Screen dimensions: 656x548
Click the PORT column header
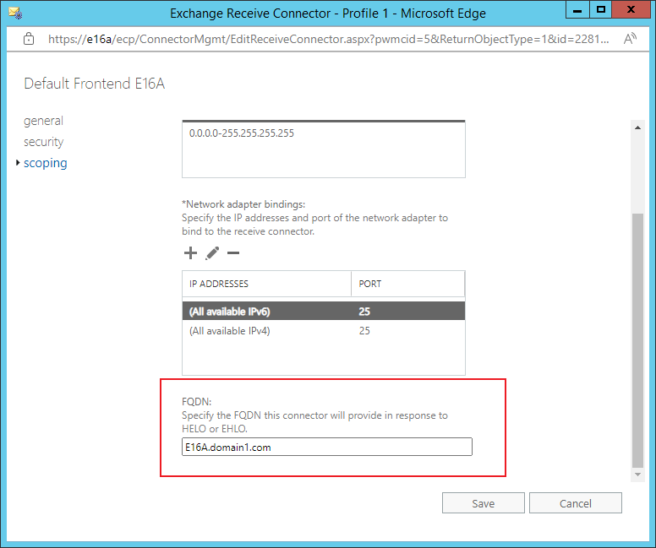408,284
